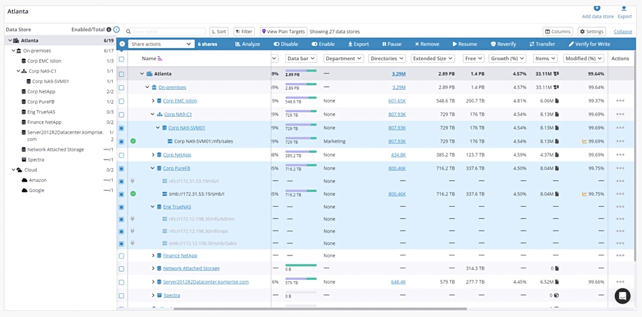Click the round plus icon on blue bar
Viewport: 642px width, 317px height.
(x=122, y=44)
